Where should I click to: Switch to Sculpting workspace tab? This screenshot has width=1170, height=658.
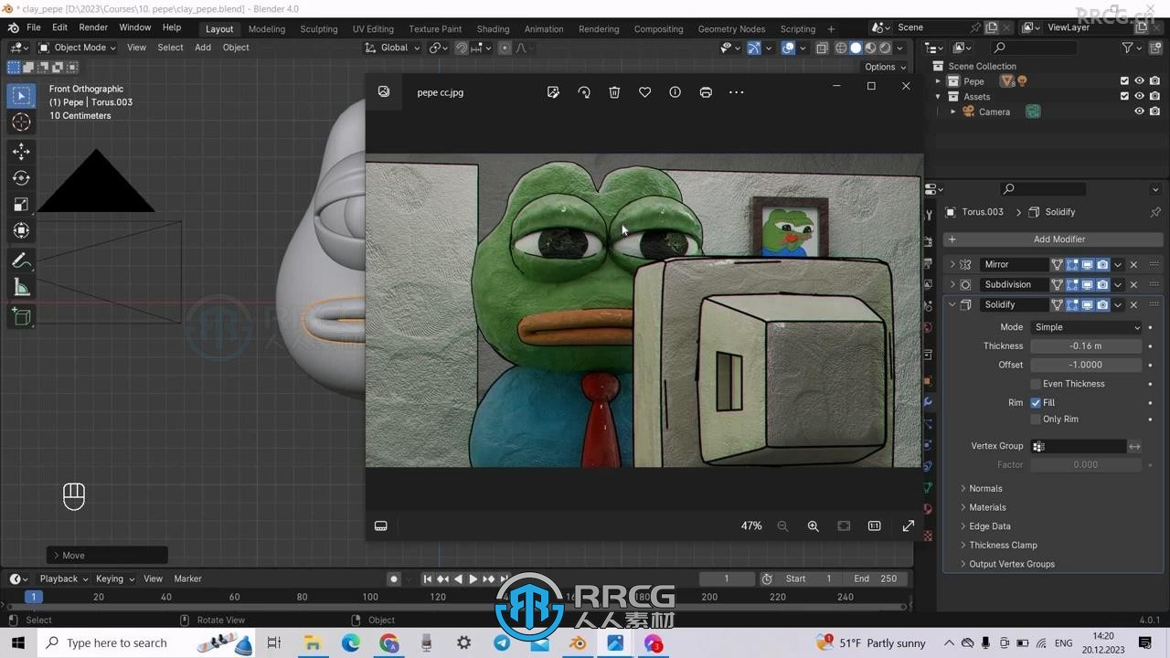pos(318,29)
